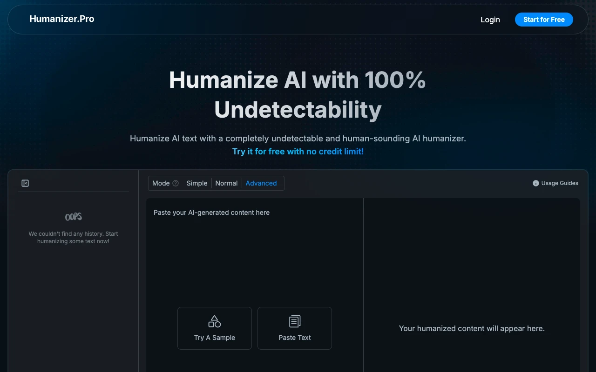Click the OOPS graphic in history panel
The width and height of the screenshot is (596, 372).
(73, 216)
